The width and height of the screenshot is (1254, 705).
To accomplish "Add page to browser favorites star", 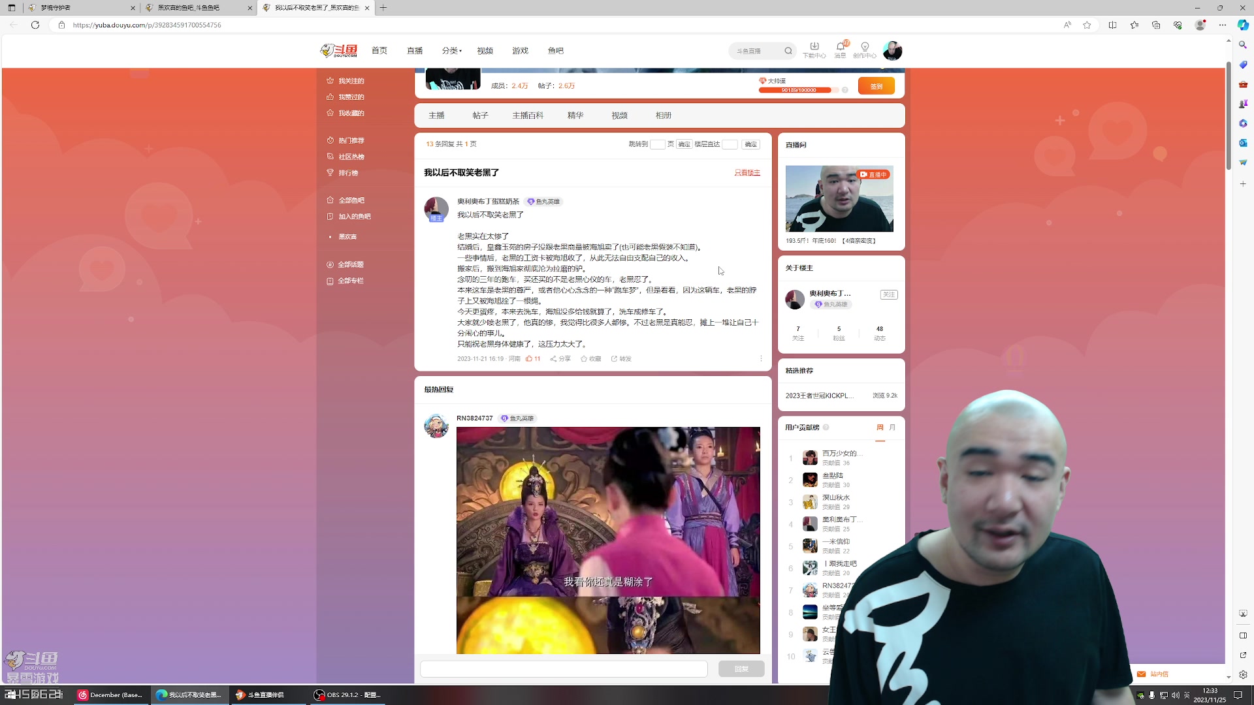I will 1087,25.
